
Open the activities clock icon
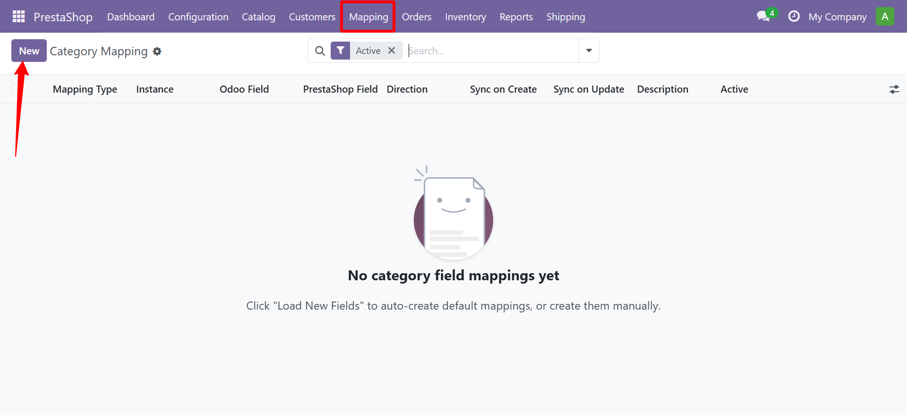(x=794, y=16)
